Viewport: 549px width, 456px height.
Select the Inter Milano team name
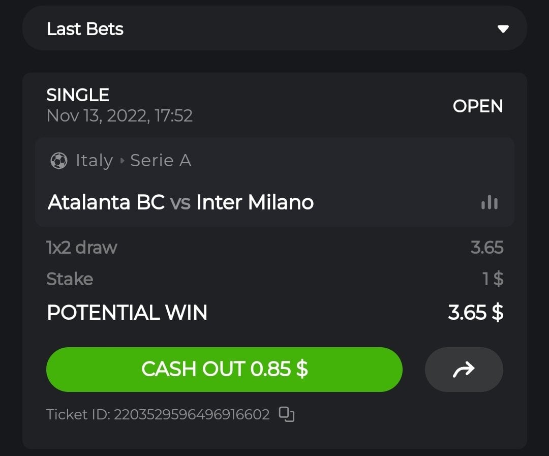coord(255,202)
